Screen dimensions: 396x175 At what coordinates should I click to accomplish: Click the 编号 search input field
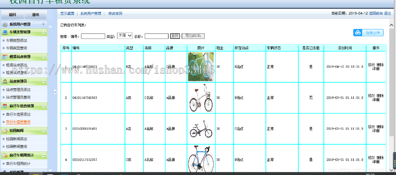93,36
